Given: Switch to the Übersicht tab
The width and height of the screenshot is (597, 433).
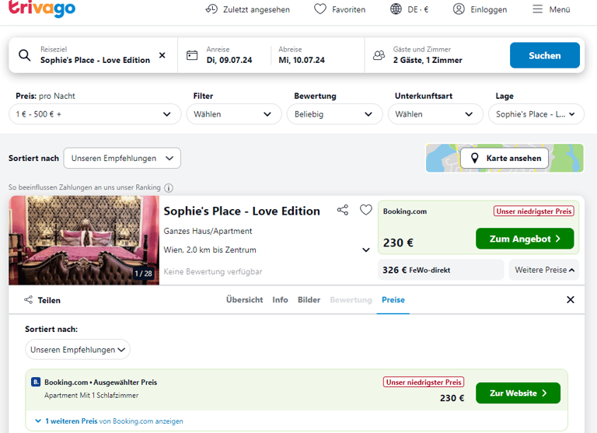Looking at the screenshot, I should tap(244, 300).
